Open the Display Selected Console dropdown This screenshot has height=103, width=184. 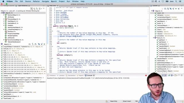pyautogui.click(x=173, y=76)
